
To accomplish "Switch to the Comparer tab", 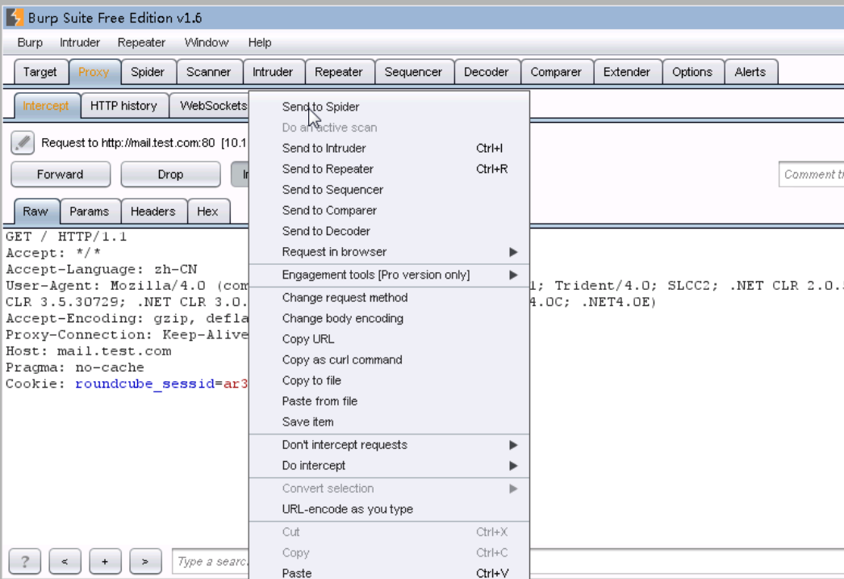I will point(556,72).
